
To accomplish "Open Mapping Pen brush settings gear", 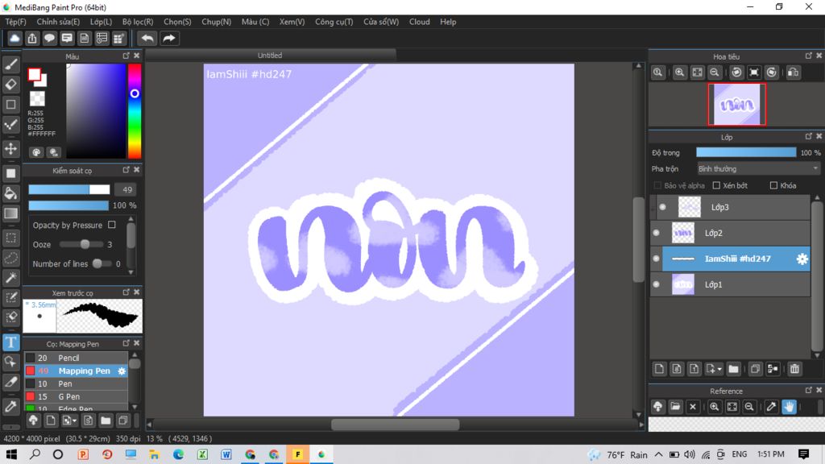I will [x=122, y=371].
